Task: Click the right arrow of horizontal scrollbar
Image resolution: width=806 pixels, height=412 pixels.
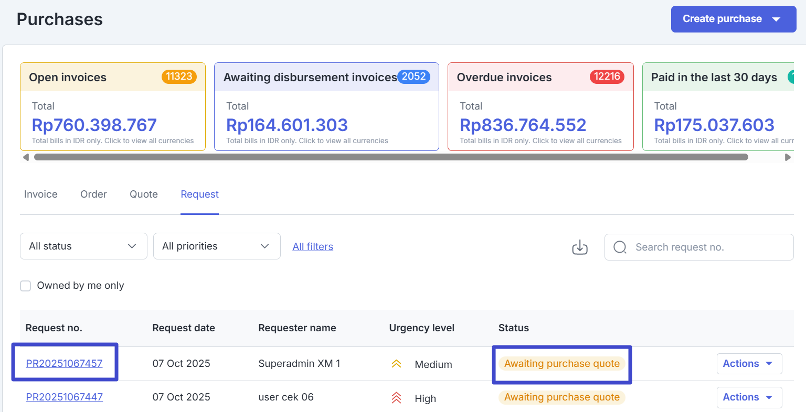Action: tap(787, 157)
